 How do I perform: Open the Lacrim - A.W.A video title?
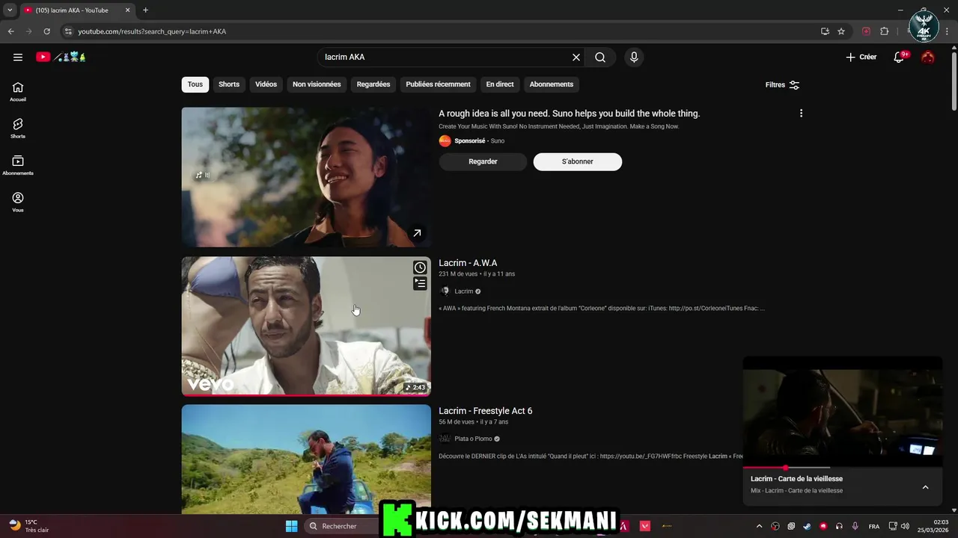[x=468, y=263]
